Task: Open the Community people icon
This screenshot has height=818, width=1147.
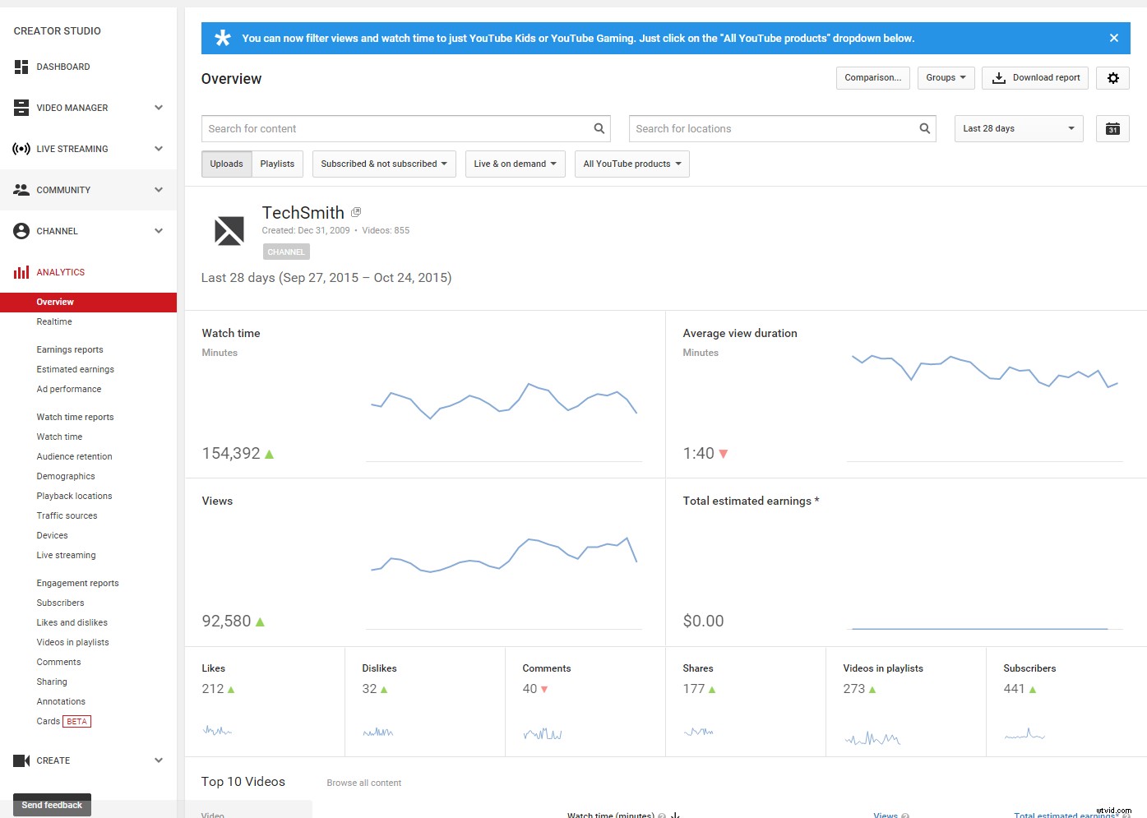Action: 21,190
